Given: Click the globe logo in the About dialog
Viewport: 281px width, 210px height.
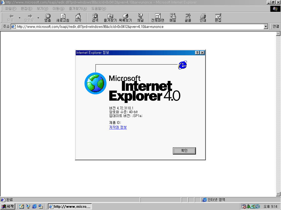Looking at the screenshot, I should [95, 83].
